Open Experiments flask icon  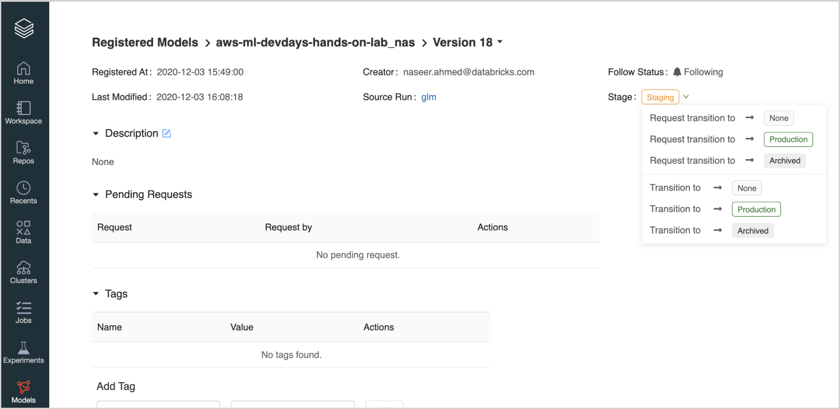[24, 352]
